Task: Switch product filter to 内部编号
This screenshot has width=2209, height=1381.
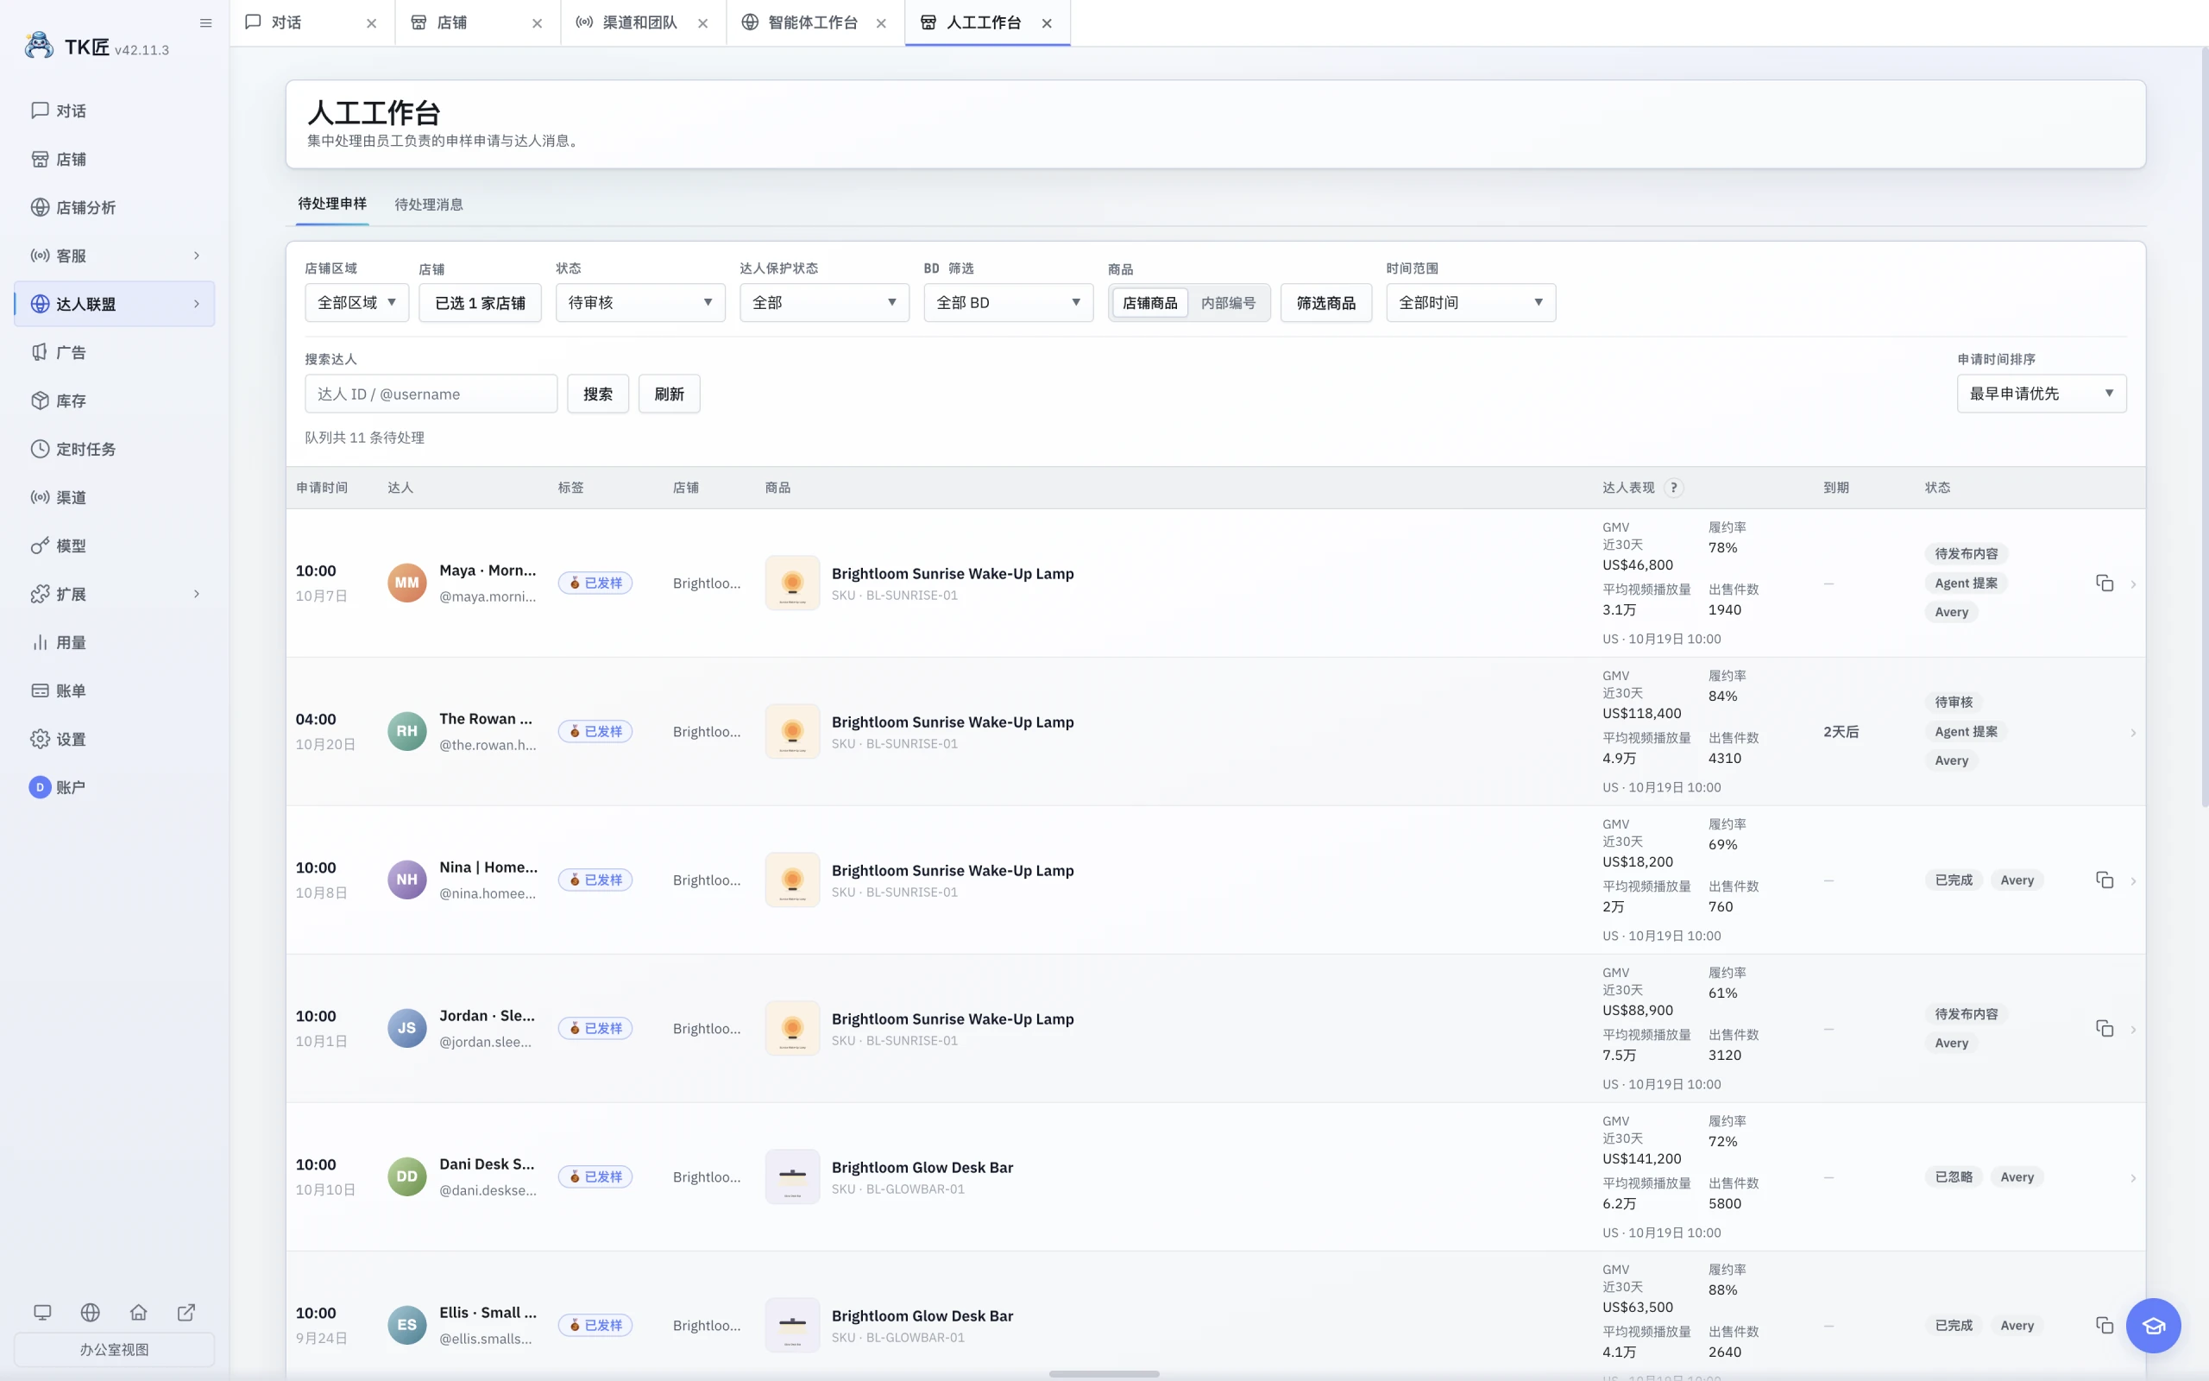Action: click(x=1228, y=303)
